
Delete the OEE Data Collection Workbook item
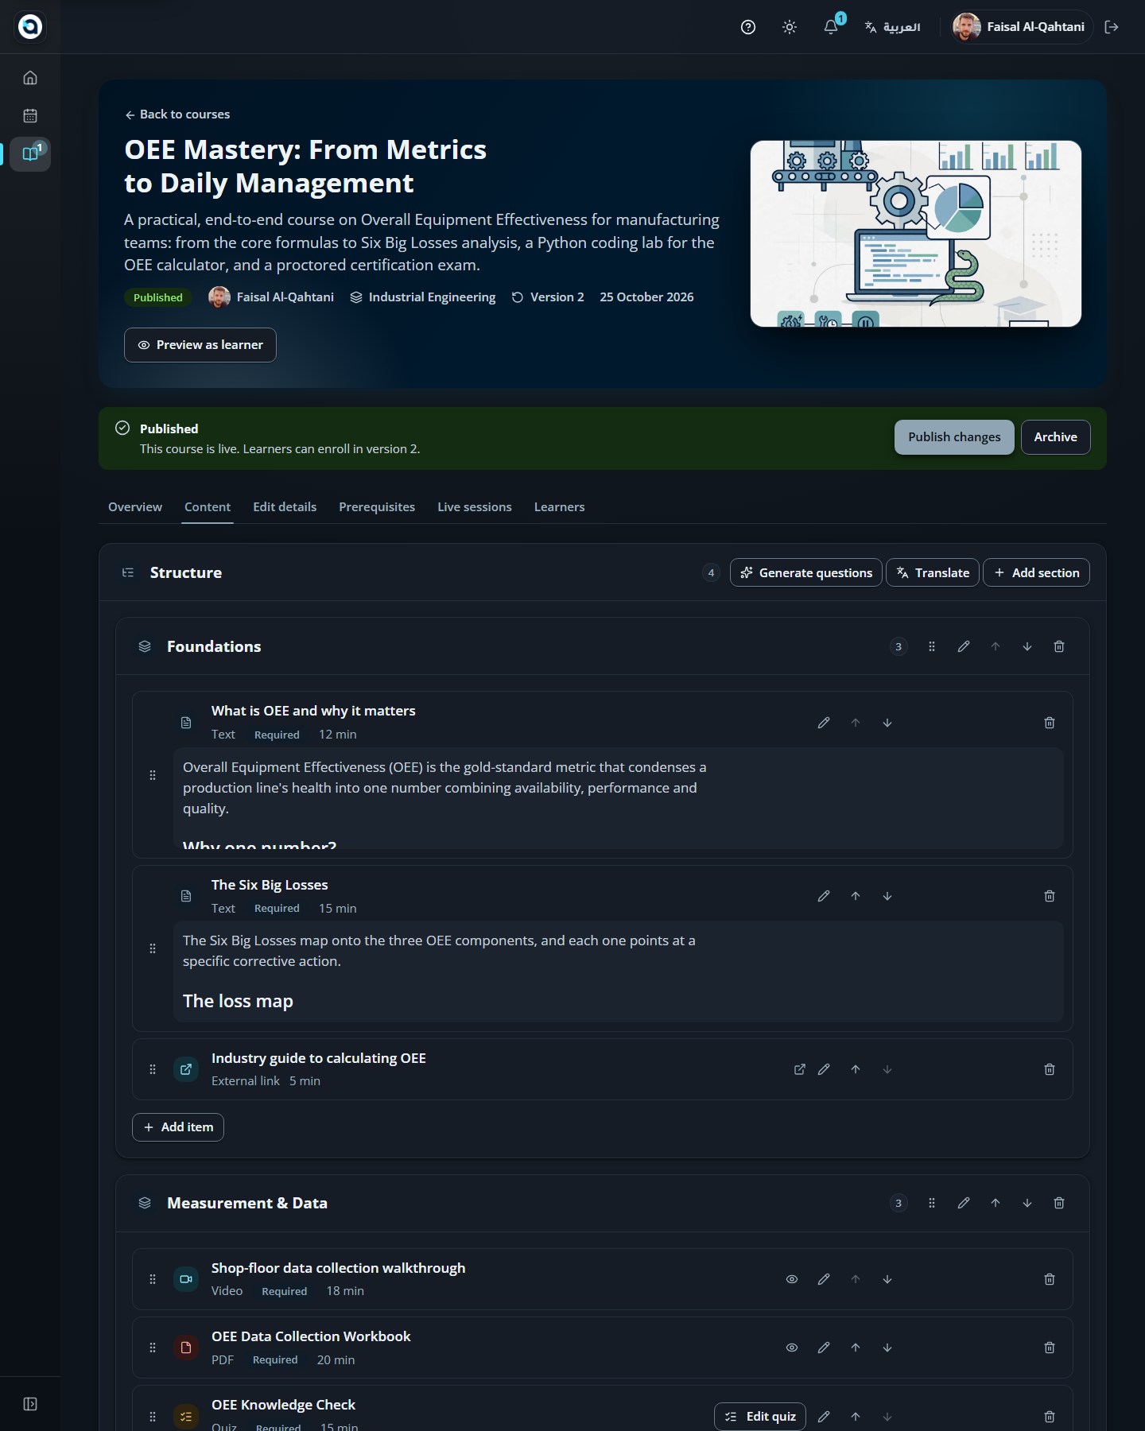coord(1050,1348)
